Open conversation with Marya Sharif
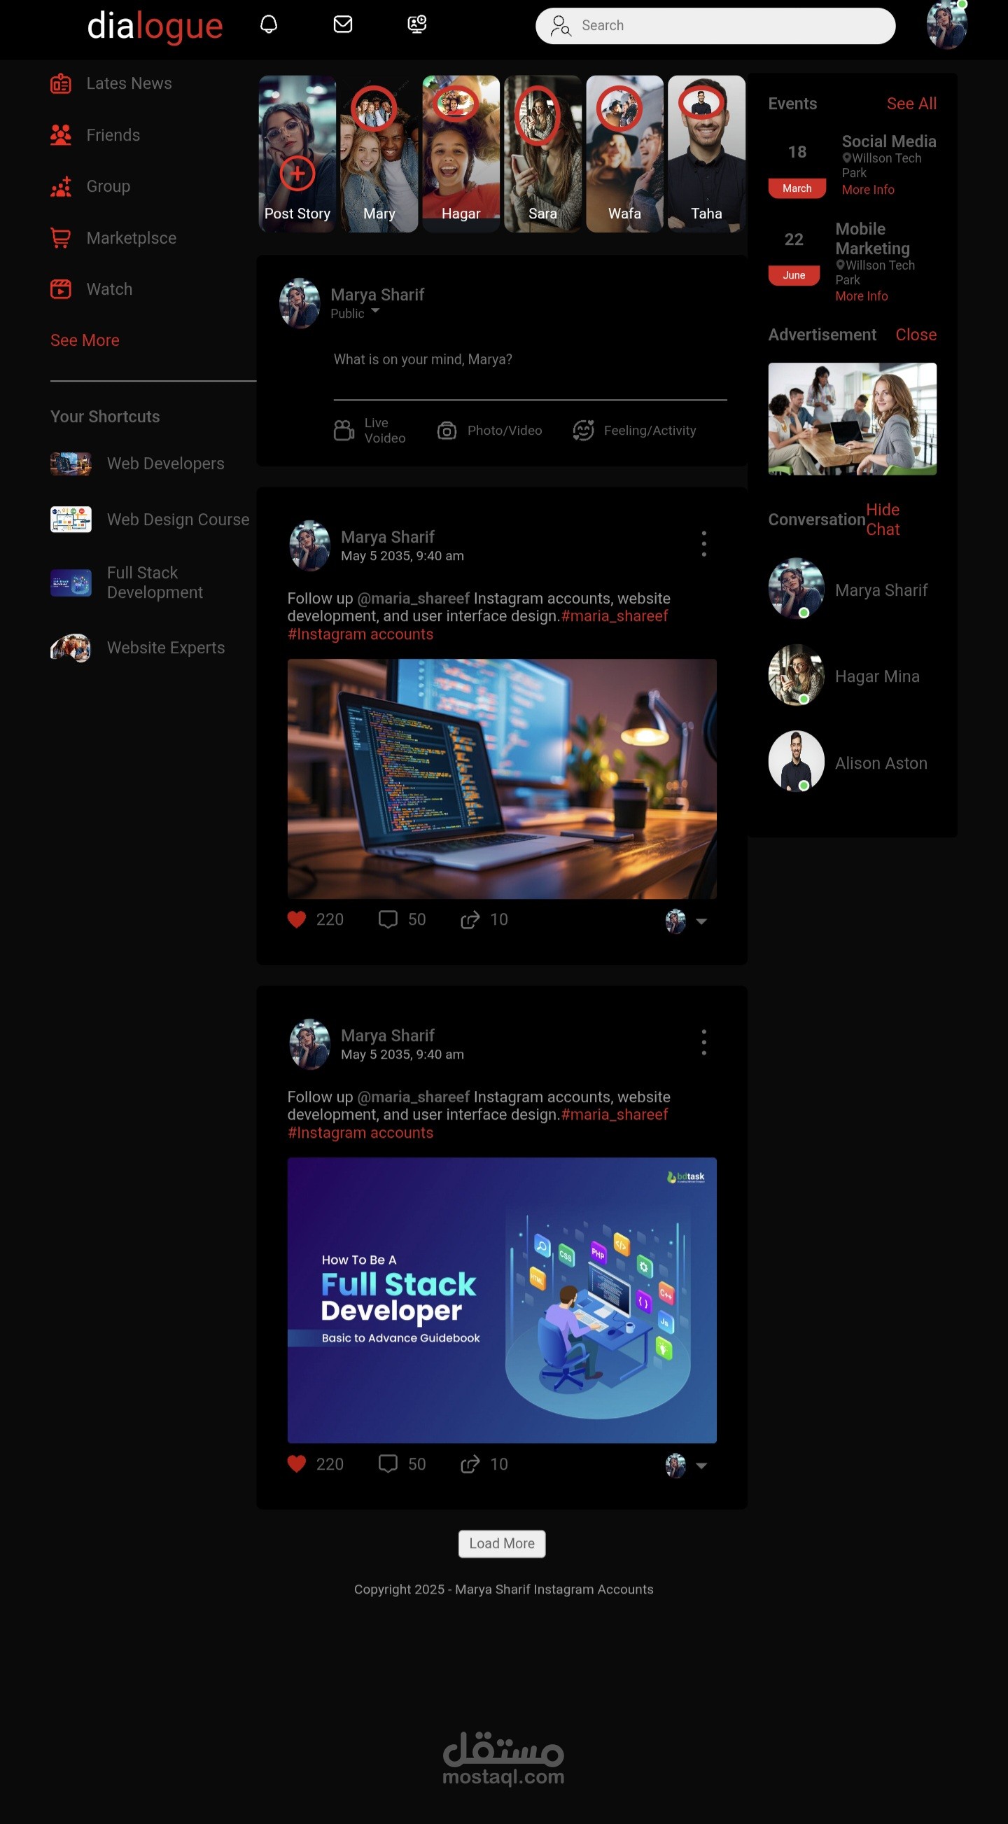 pos(848,589)
